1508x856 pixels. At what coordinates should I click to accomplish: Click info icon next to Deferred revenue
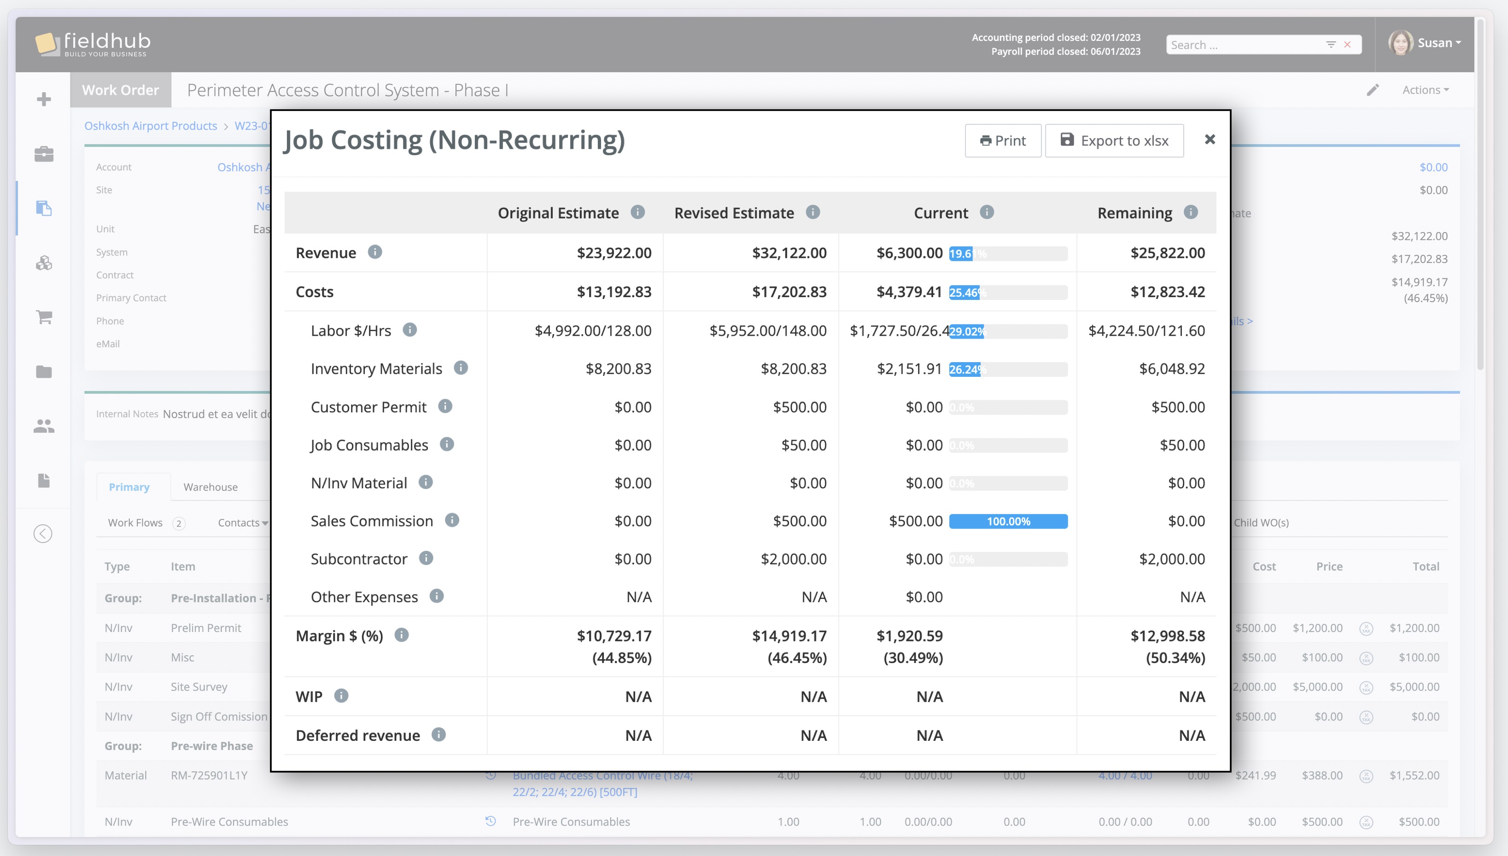[438, 734]
